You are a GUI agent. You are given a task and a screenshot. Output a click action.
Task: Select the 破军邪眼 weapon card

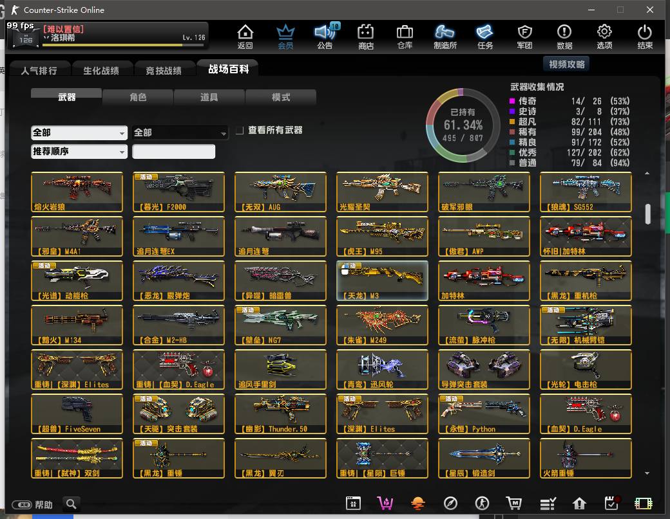click(x=484, y=192)
